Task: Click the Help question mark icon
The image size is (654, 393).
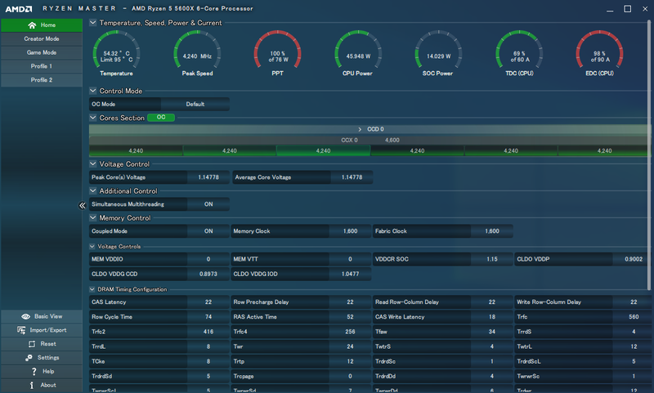Action: (x=34, y=371)
